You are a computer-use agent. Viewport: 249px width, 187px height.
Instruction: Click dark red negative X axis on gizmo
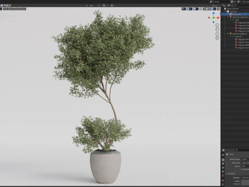click(x=209, y=18)
